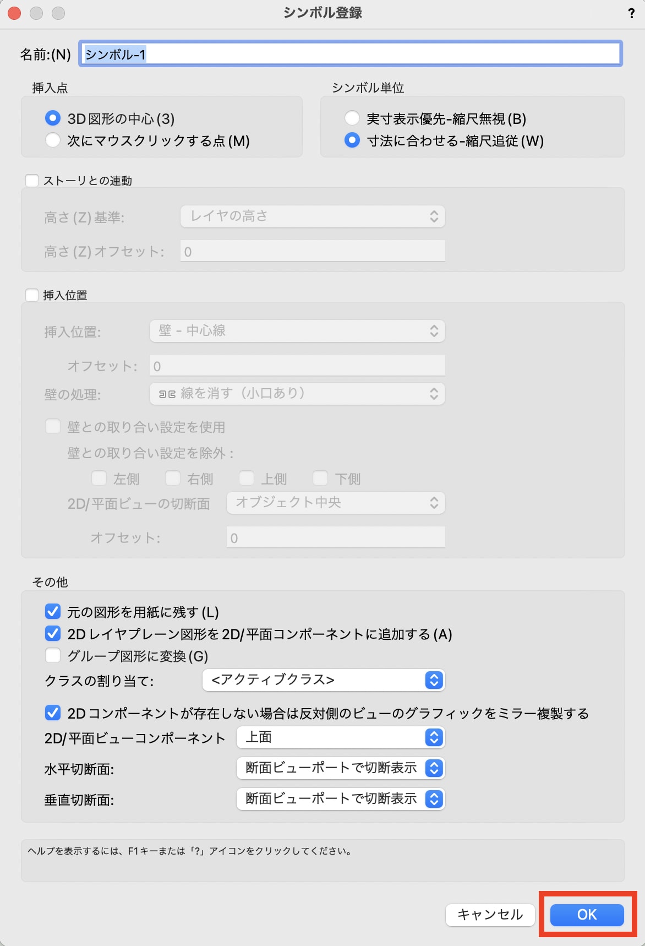Select the 次にマウスクリックする点 (M) radio button
Screen dimensions: 645x946
53,141
